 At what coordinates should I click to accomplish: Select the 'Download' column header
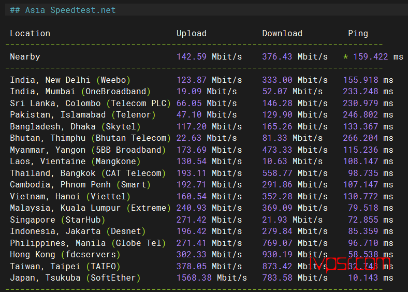pos(282,34)
